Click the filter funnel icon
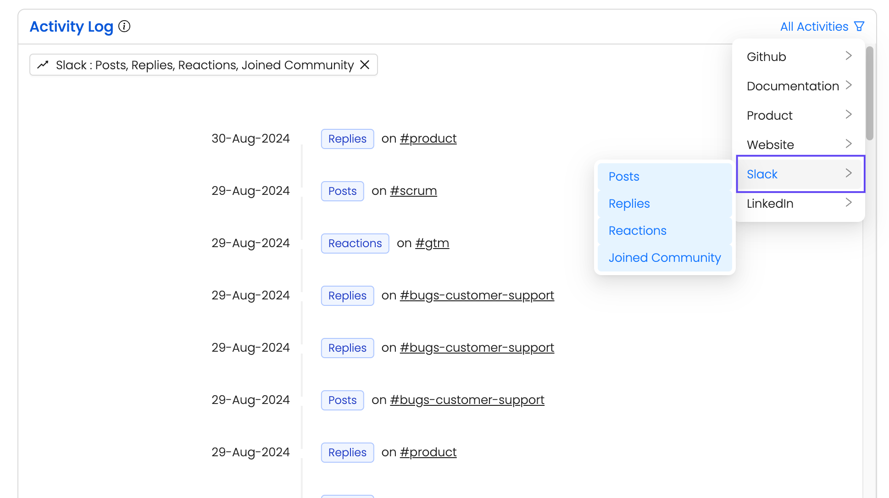 click(x=859, y=27)
